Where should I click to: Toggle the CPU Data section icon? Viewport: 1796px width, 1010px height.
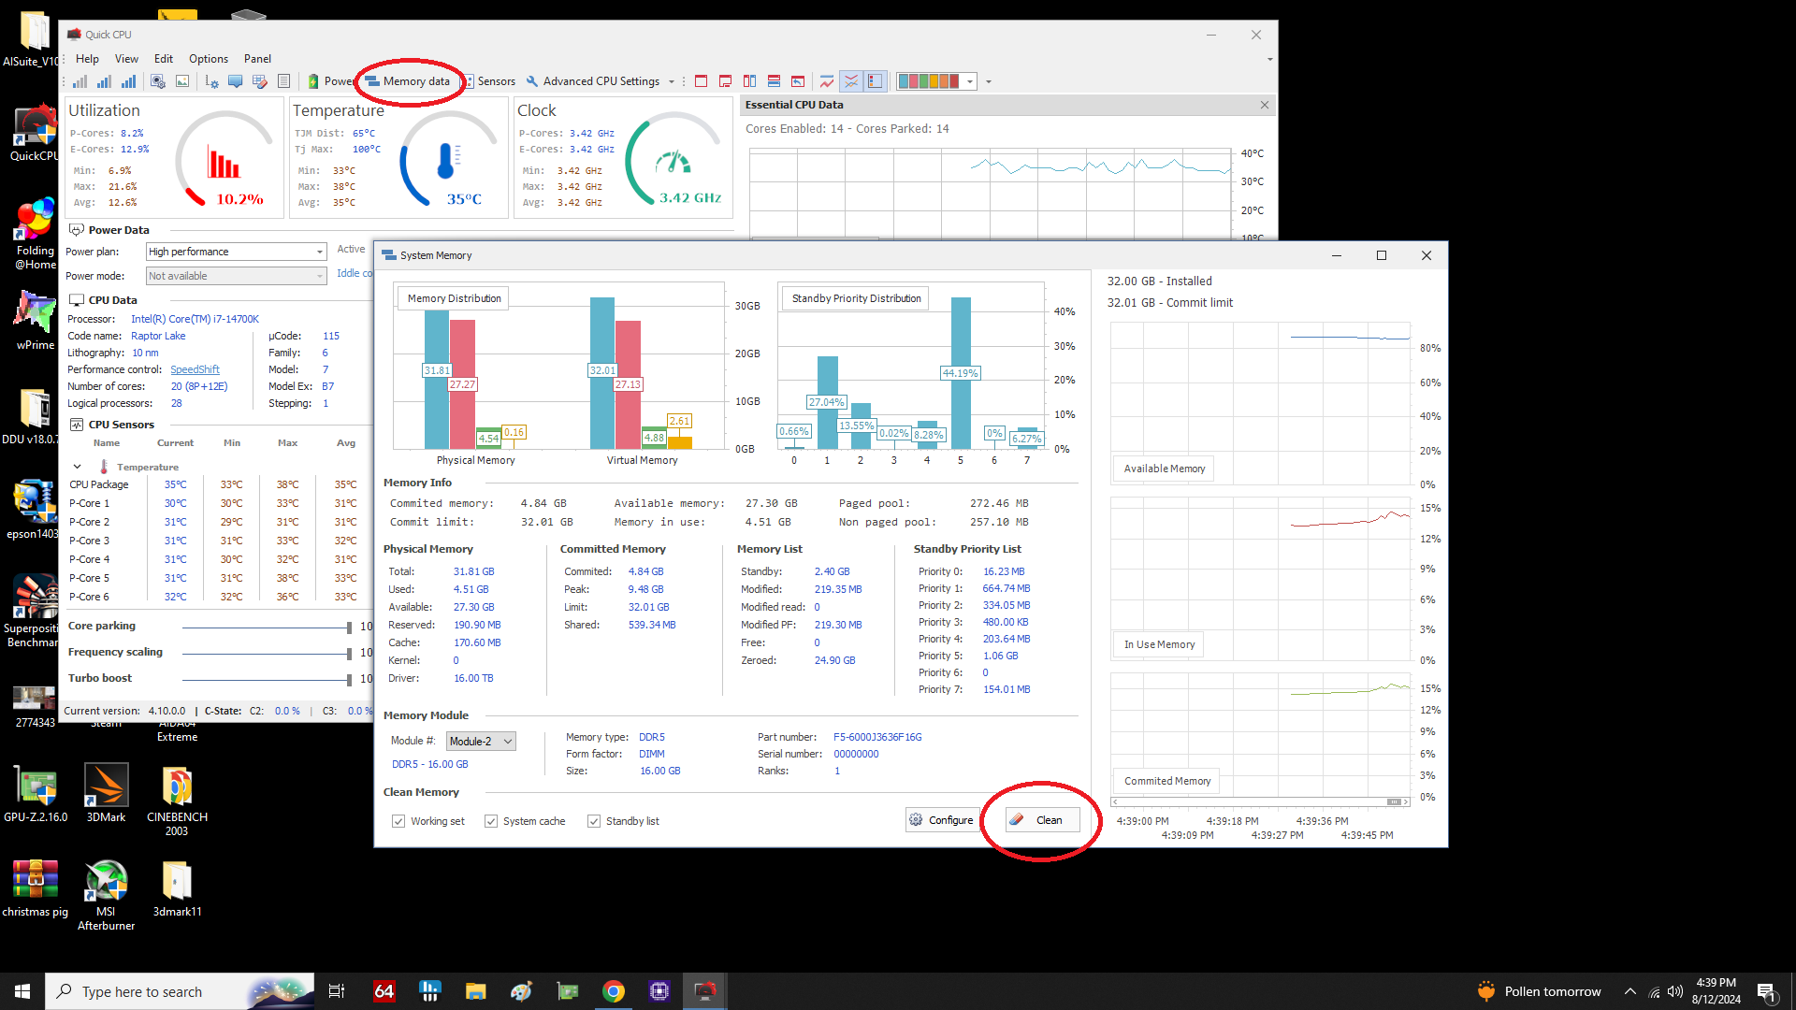77,300
